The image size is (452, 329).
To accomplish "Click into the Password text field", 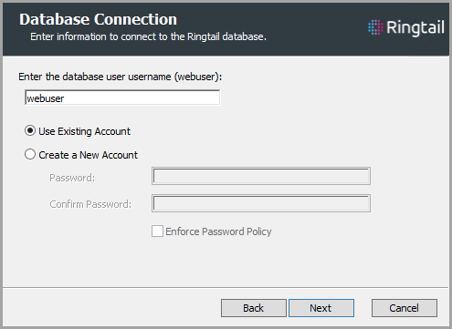I will (x=261, y=176).
